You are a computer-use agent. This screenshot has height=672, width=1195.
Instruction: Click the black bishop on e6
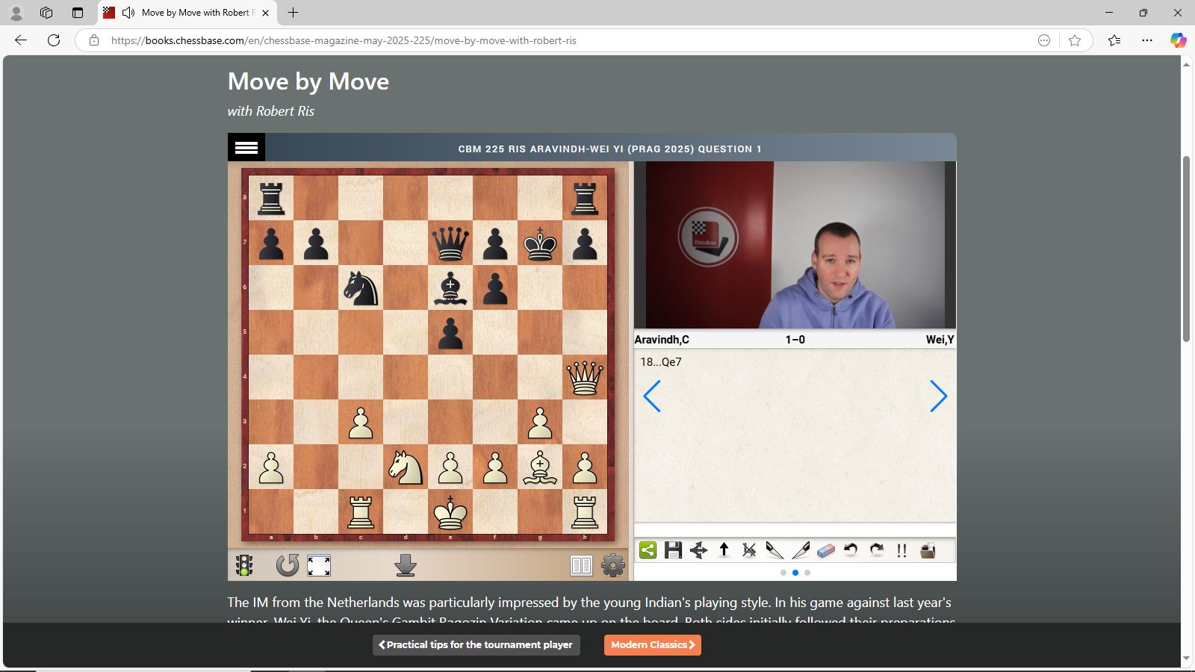tap(450, 287)
